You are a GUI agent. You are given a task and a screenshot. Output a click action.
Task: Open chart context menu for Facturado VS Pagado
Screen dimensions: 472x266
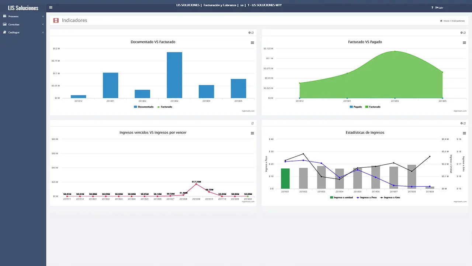point(464,42)
